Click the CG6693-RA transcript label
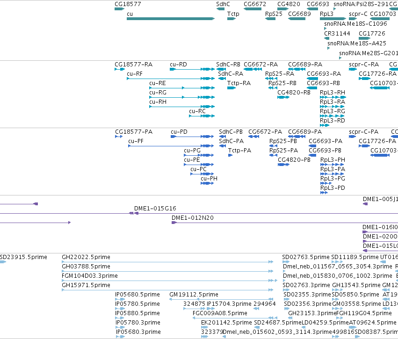This screenshot has width=398, height=339. pos(324,74)
